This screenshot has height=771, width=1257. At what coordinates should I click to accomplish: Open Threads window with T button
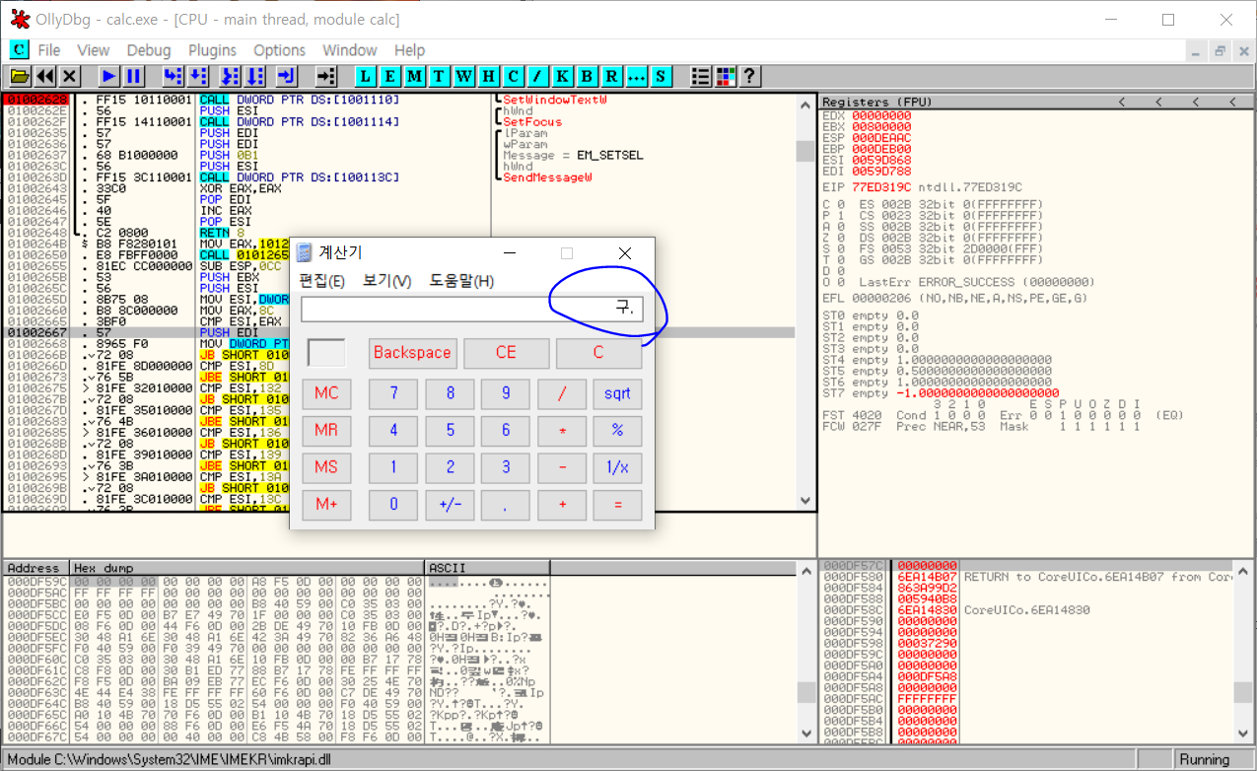(x=440, y=76)
